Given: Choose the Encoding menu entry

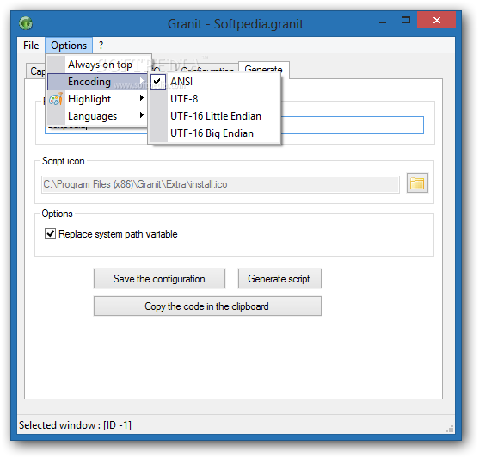Looking at the screenshot, I should click(x=97, y=82).
